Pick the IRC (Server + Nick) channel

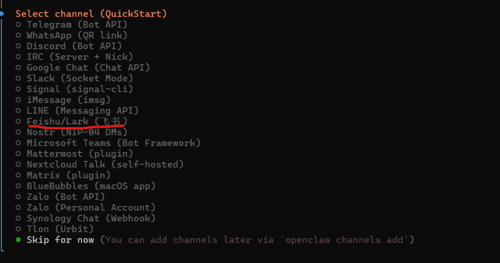(80, 57)
